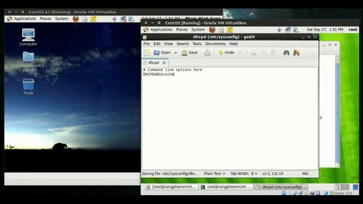Select the dhcpd (/etc/sysconfig) taskbar button
Viewport: 363px width, 204px height.
point(281,187)
